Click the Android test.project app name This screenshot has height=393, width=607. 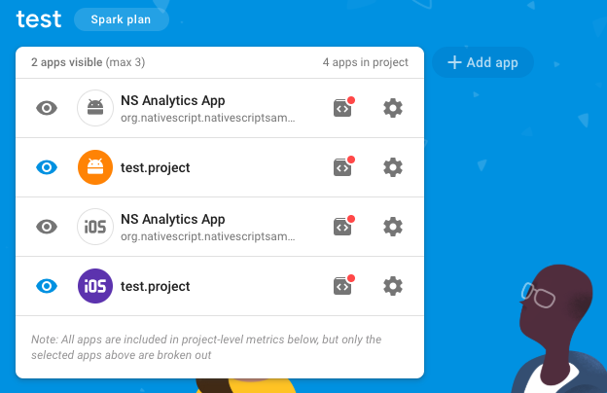[x=155, y=167]
